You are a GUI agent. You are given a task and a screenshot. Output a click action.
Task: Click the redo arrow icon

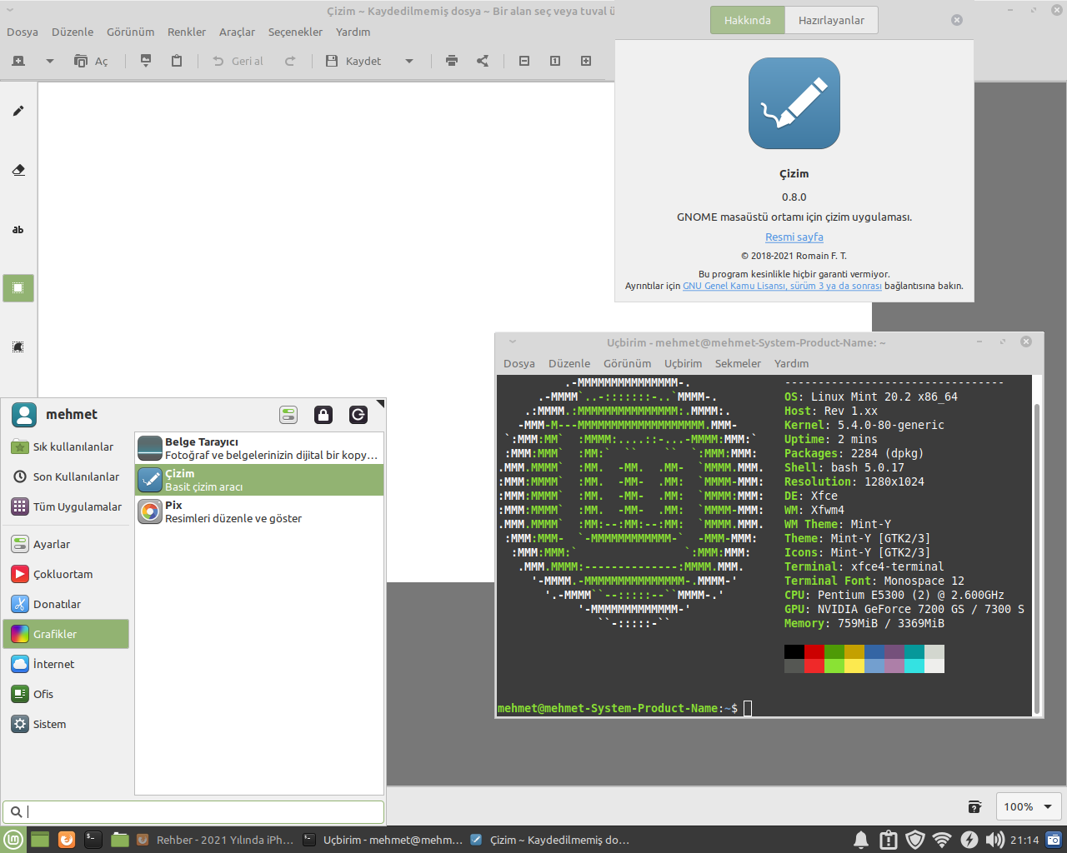coord(290,61)
